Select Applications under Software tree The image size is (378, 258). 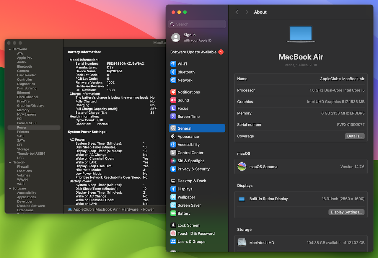click(26, 197)
